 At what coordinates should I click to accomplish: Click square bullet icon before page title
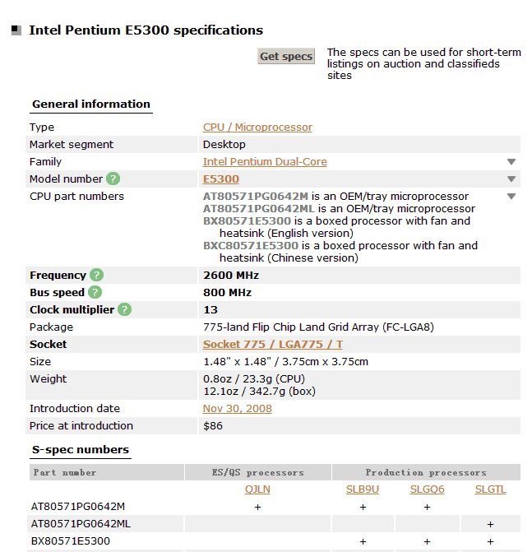pos(16,30)
